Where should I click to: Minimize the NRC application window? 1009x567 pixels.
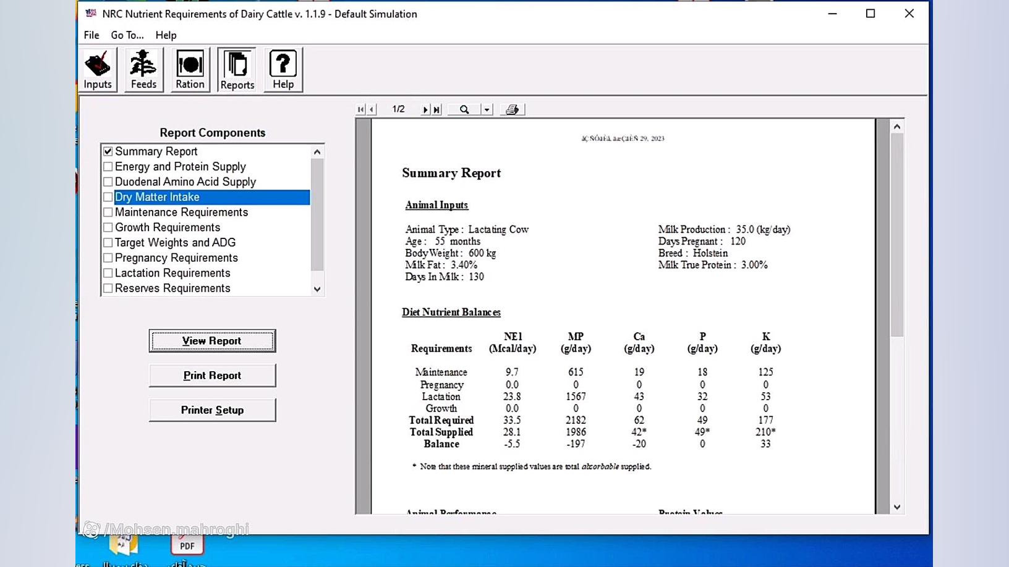pos(833,14)
